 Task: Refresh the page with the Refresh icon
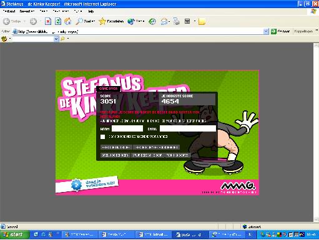(58, 21)
